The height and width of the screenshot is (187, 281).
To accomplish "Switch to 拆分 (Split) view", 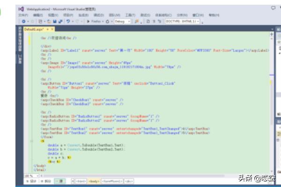I will pos(46,180).
